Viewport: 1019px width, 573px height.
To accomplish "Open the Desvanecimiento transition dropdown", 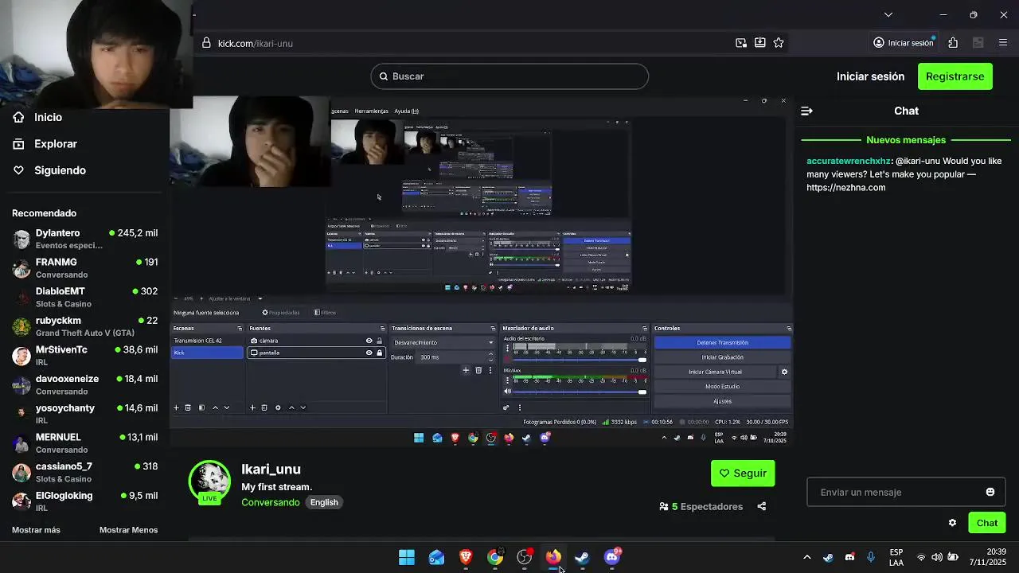I will pos(443,342).
